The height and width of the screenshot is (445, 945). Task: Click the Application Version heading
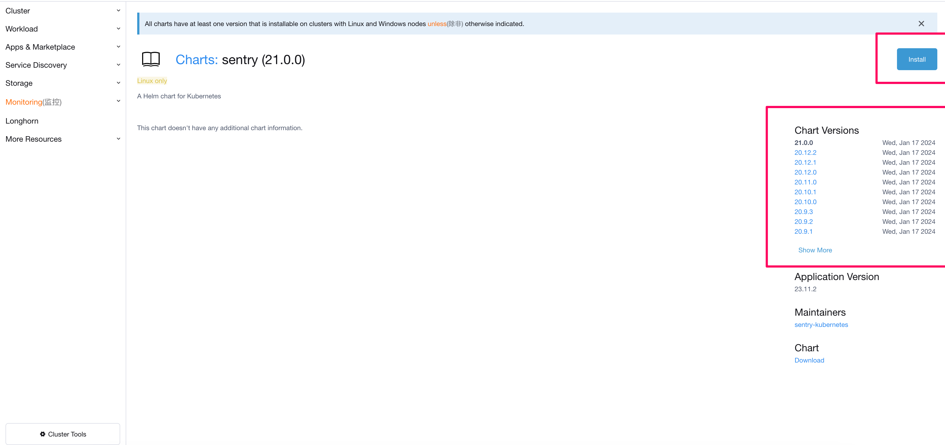tap(837, 277)
